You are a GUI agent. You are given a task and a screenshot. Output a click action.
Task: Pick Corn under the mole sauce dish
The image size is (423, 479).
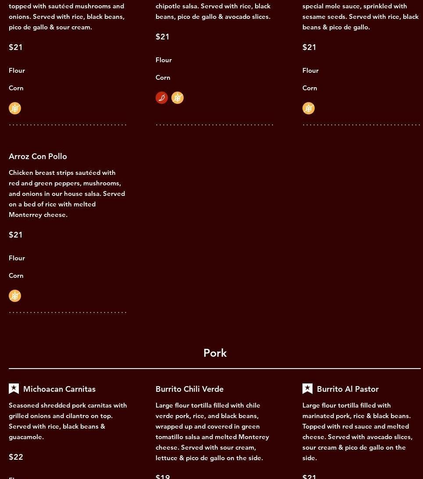(x=310, y=88)
